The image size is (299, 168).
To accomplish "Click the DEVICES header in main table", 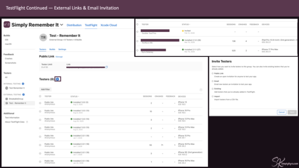I will click(182, 96).
